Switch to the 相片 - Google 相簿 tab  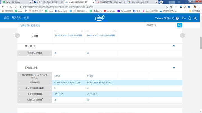click(x=142, y=2)
